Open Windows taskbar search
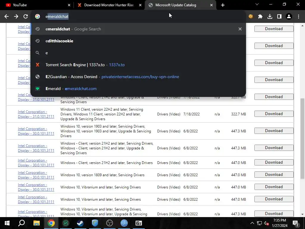The image size is (305, 229). tap(21, 223)
